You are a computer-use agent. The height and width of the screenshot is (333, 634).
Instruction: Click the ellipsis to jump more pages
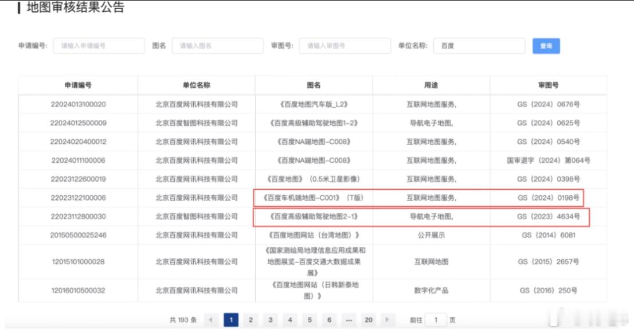coord(349,320)
